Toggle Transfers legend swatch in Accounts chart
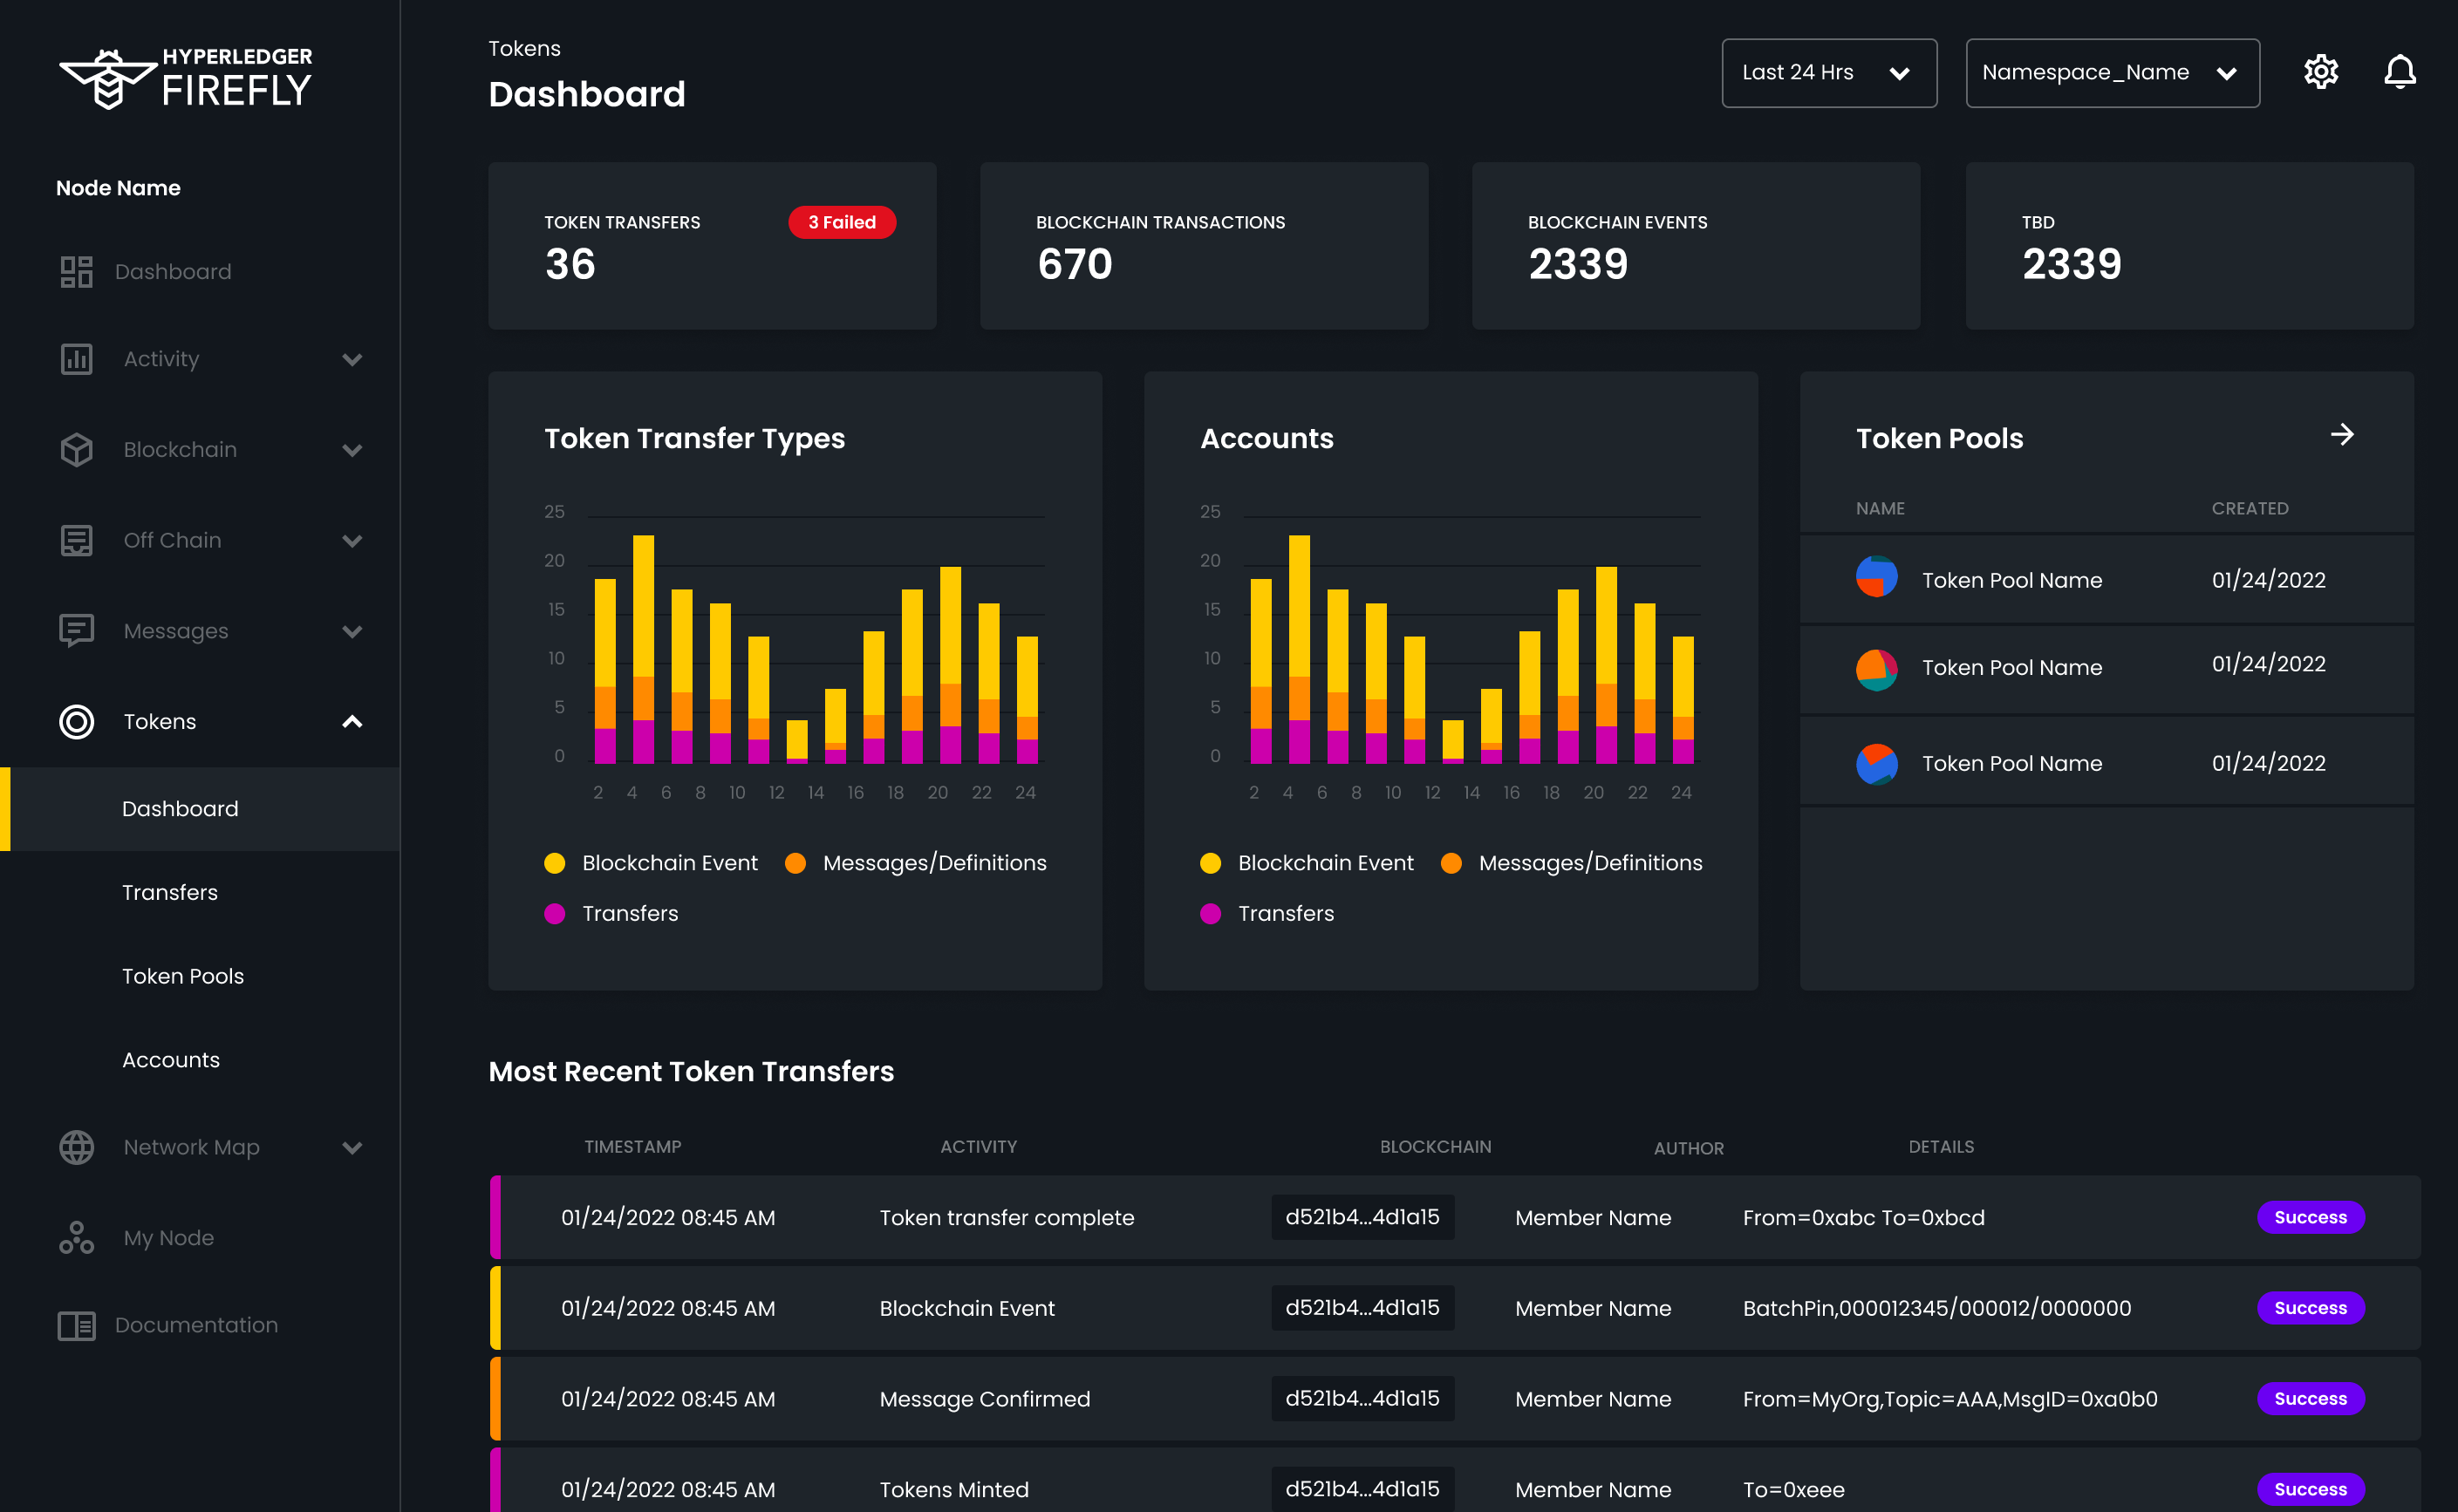 click(1210, 914)
